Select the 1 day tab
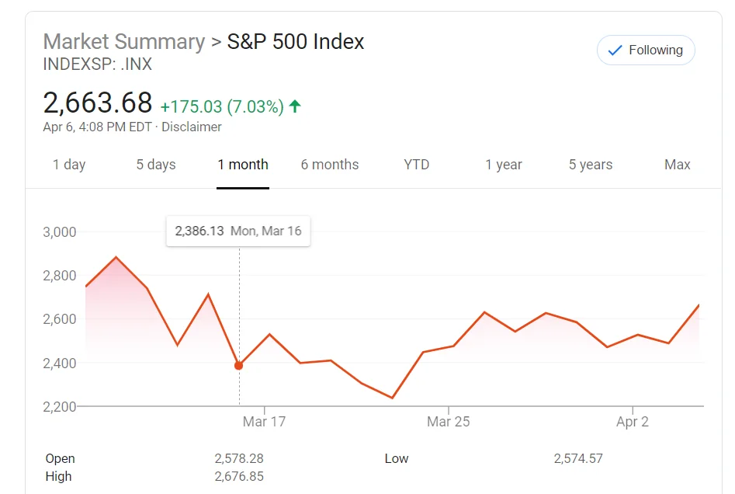This screenshot has width=735, height=494. [69, 165]
